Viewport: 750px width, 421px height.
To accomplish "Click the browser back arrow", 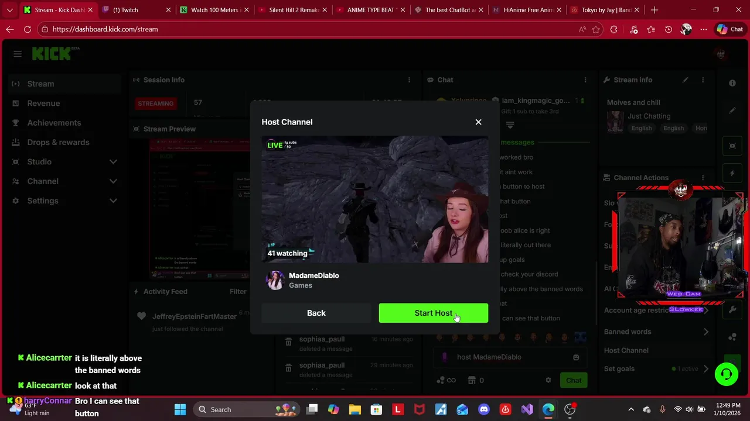I will tap(10, 29).
